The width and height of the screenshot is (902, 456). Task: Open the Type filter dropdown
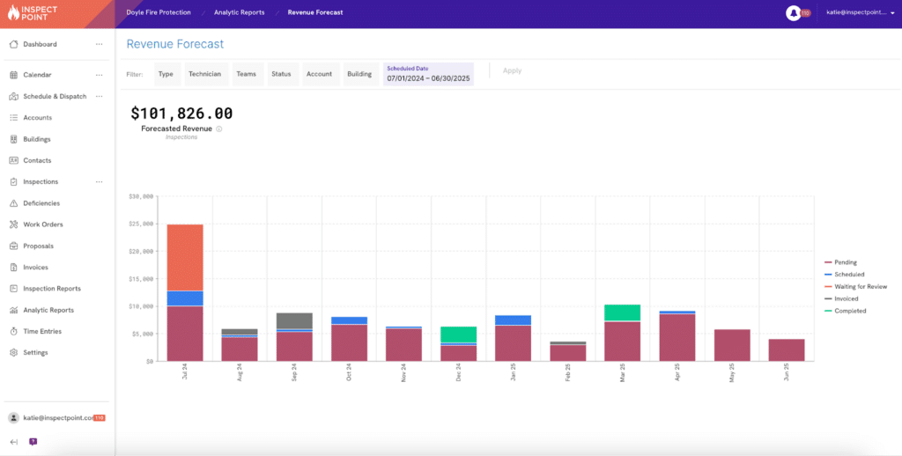166,74
